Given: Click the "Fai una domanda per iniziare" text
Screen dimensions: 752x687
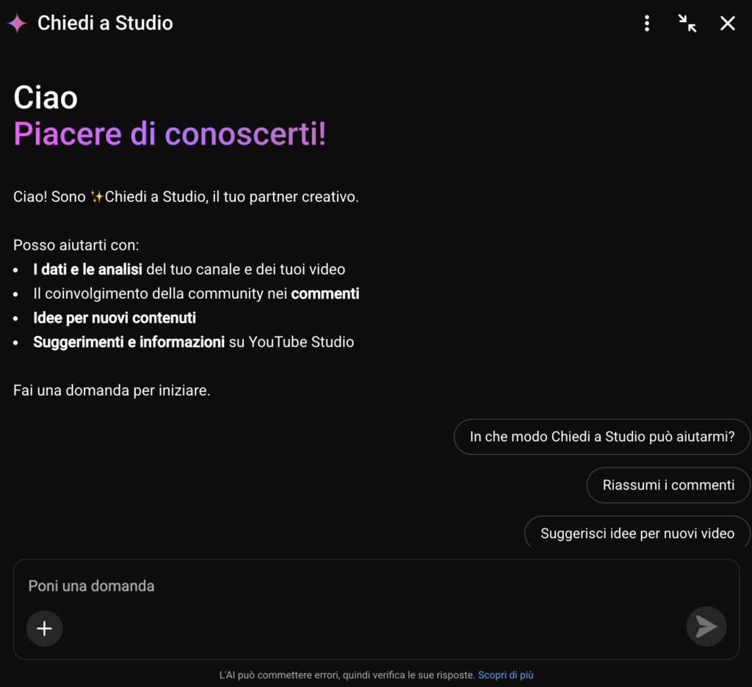Looking at the screenshot, I should (112, 390).
